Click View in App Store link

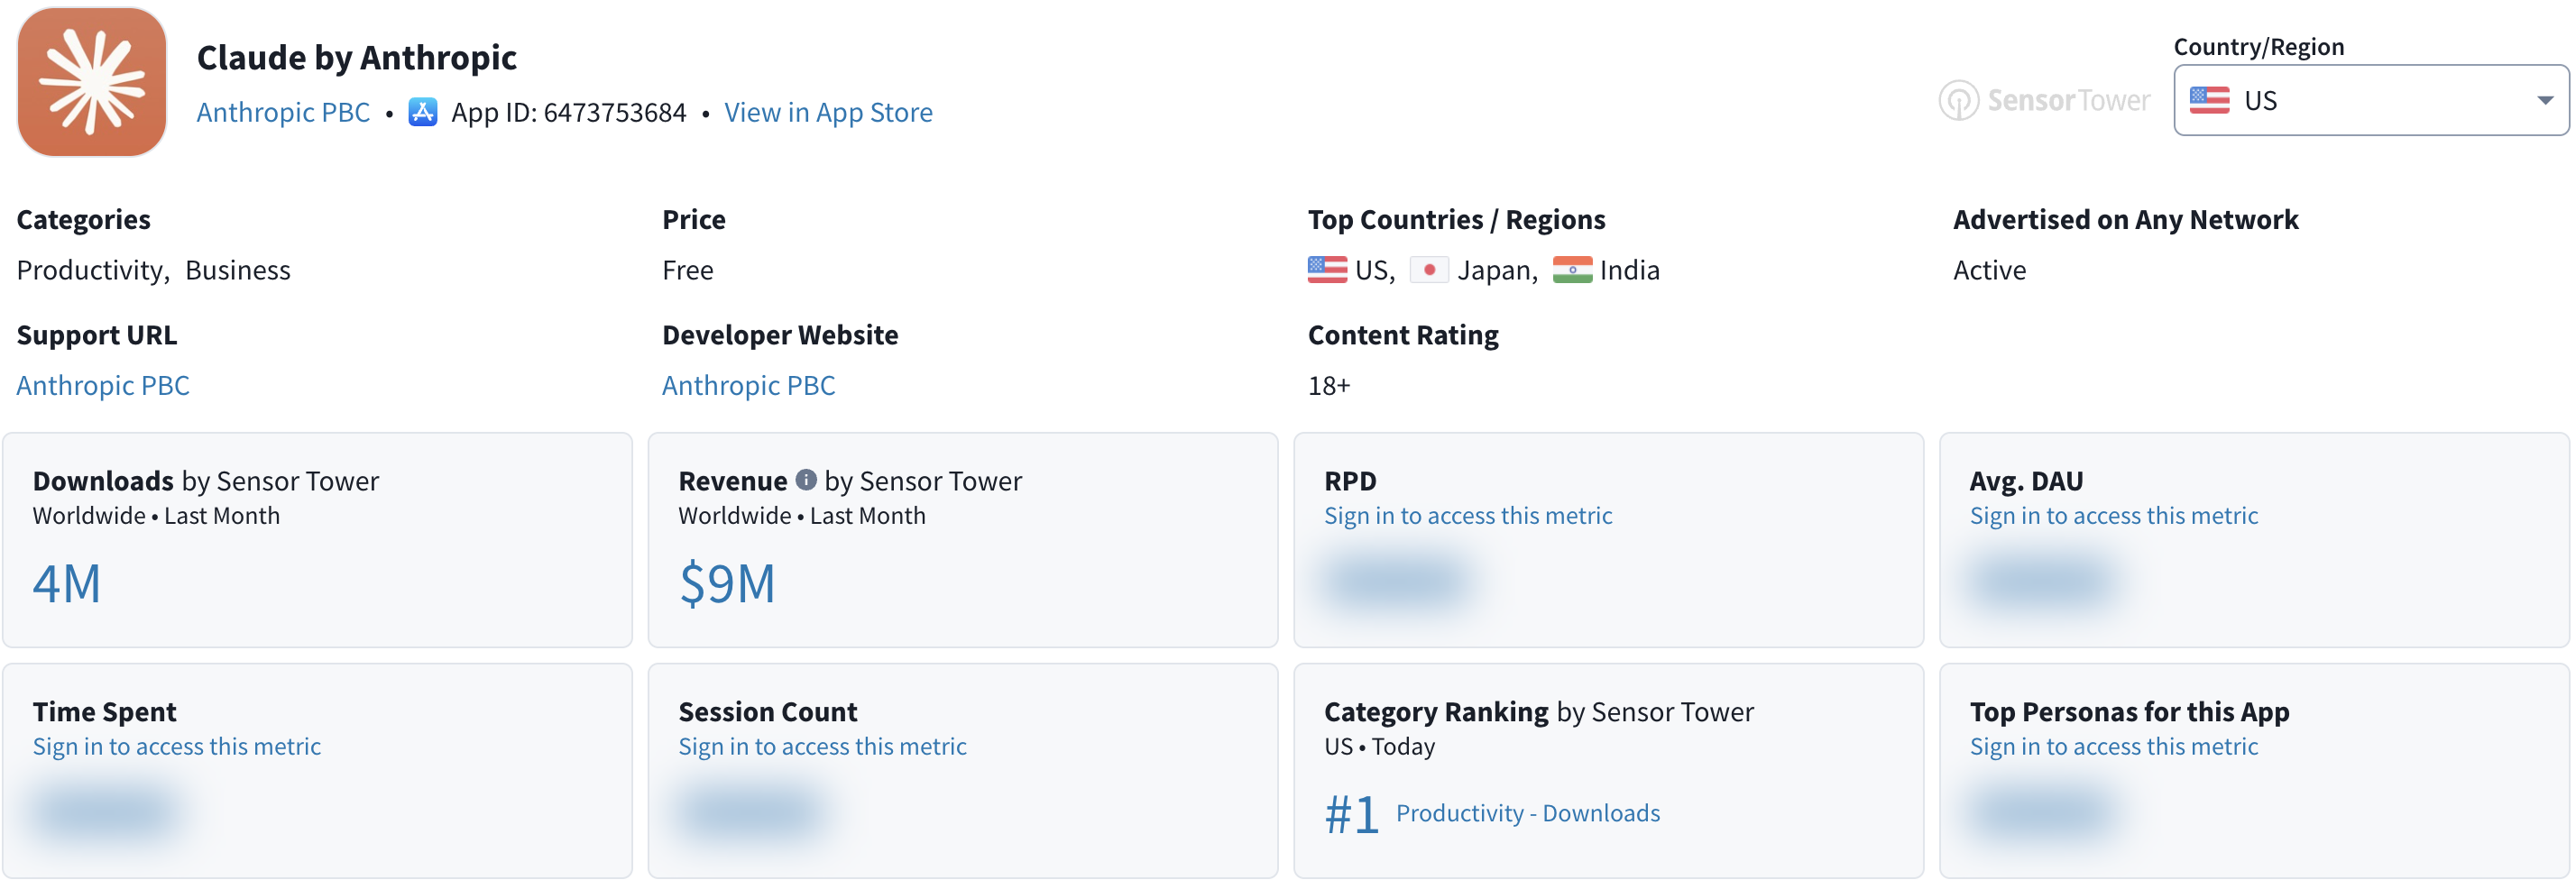828,112
